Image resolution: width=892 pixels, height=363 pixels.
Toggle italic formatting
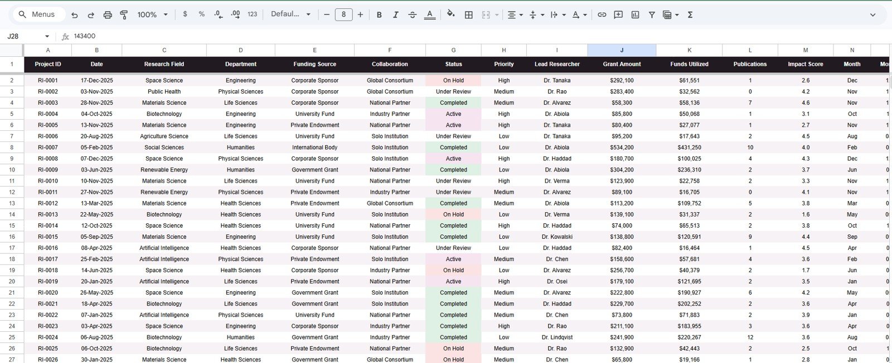395,15
